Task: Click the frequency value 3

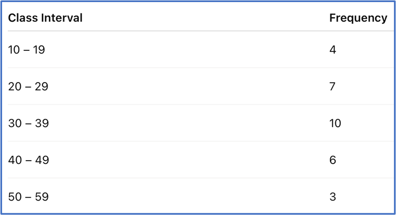Action: coord(333,196)
